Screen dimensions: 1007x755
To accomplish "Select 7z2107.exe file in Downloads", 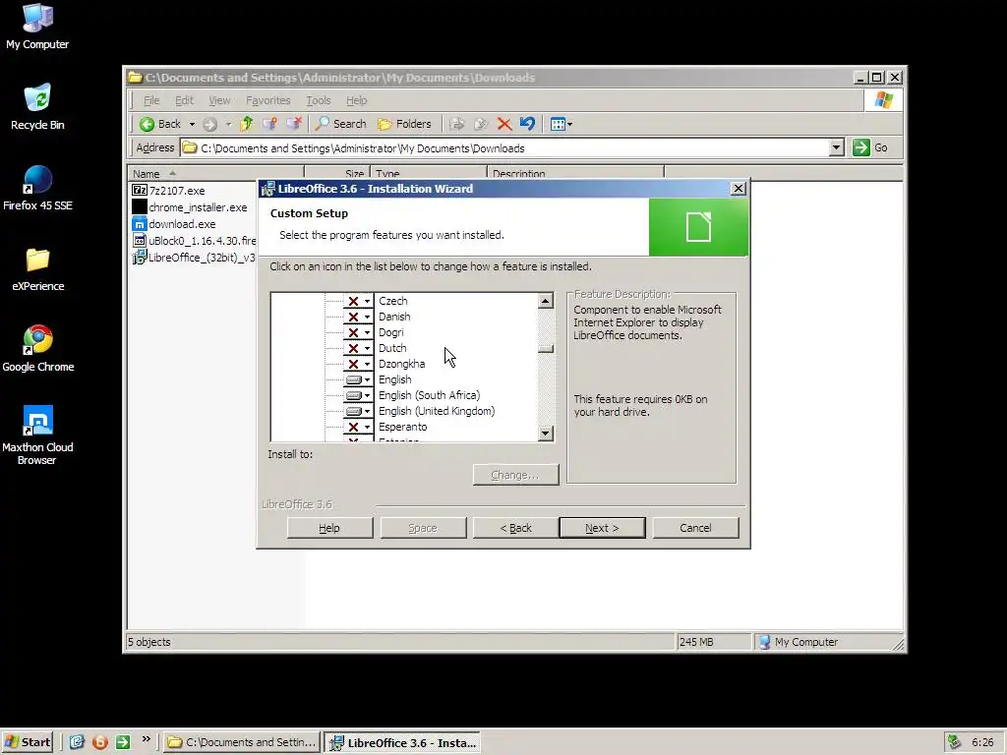I will (169, 191).
